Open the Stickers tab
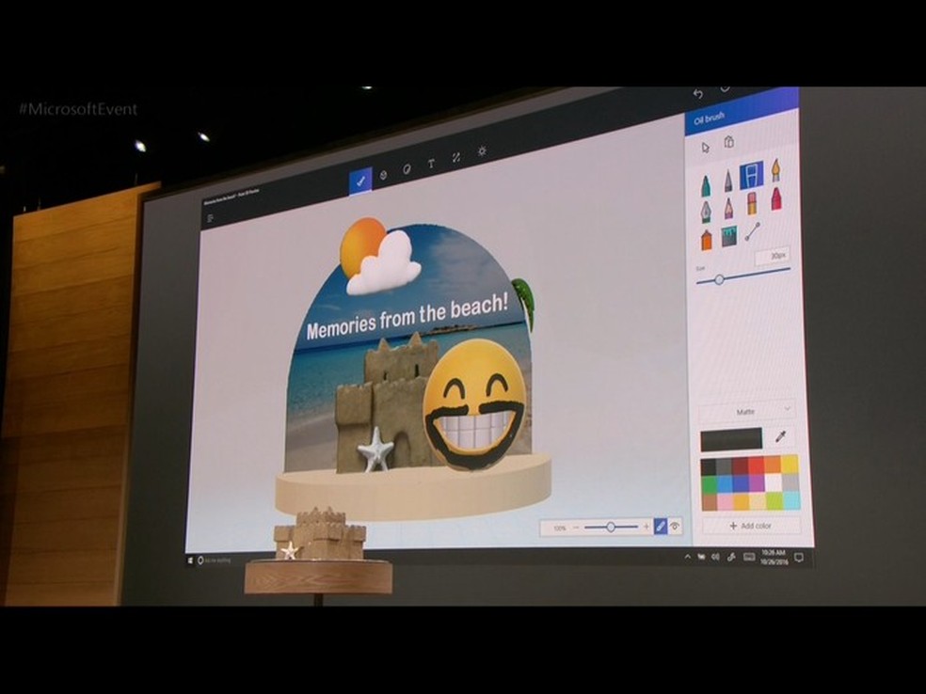Screen dimensions: 926x694 tap(407, 169)
